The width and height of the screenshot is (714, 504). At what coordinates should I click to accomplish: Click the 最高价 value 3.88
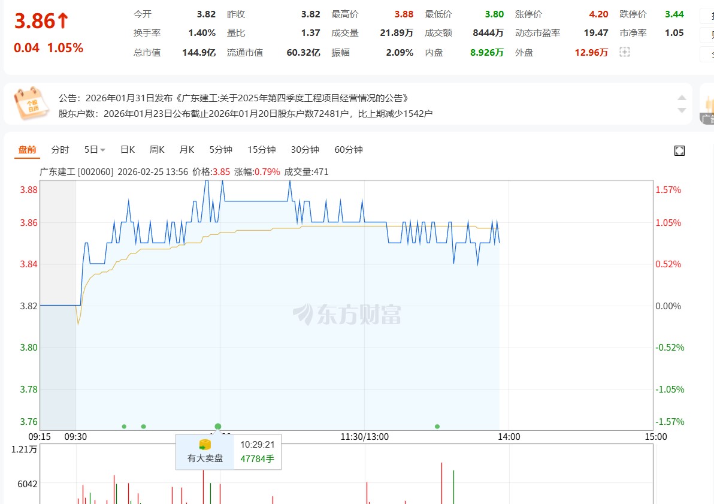[x=404, y=14]
